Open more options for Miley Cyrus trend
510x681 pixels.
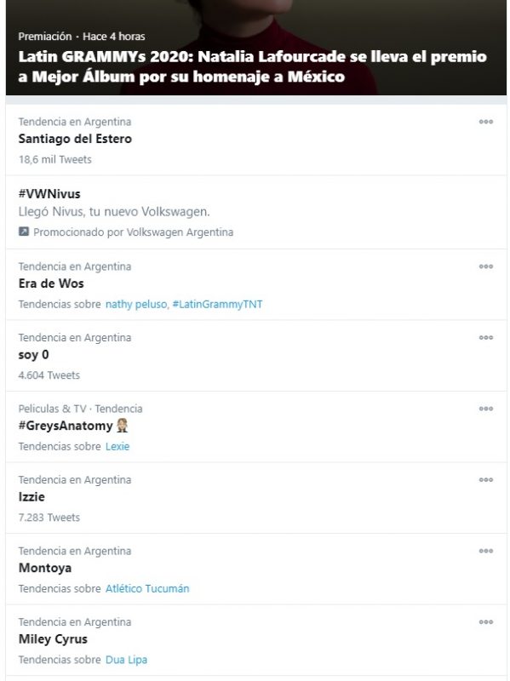pos(485,622)
